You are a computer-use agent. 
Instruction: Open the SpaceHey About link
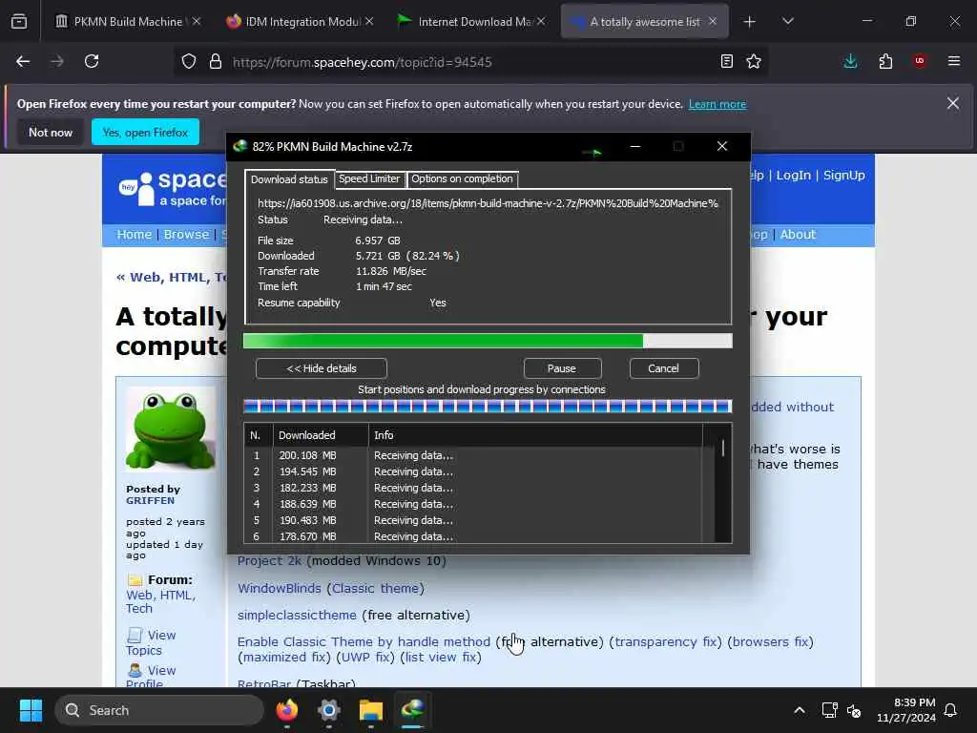pyautogui.click(x=798, y=235)
